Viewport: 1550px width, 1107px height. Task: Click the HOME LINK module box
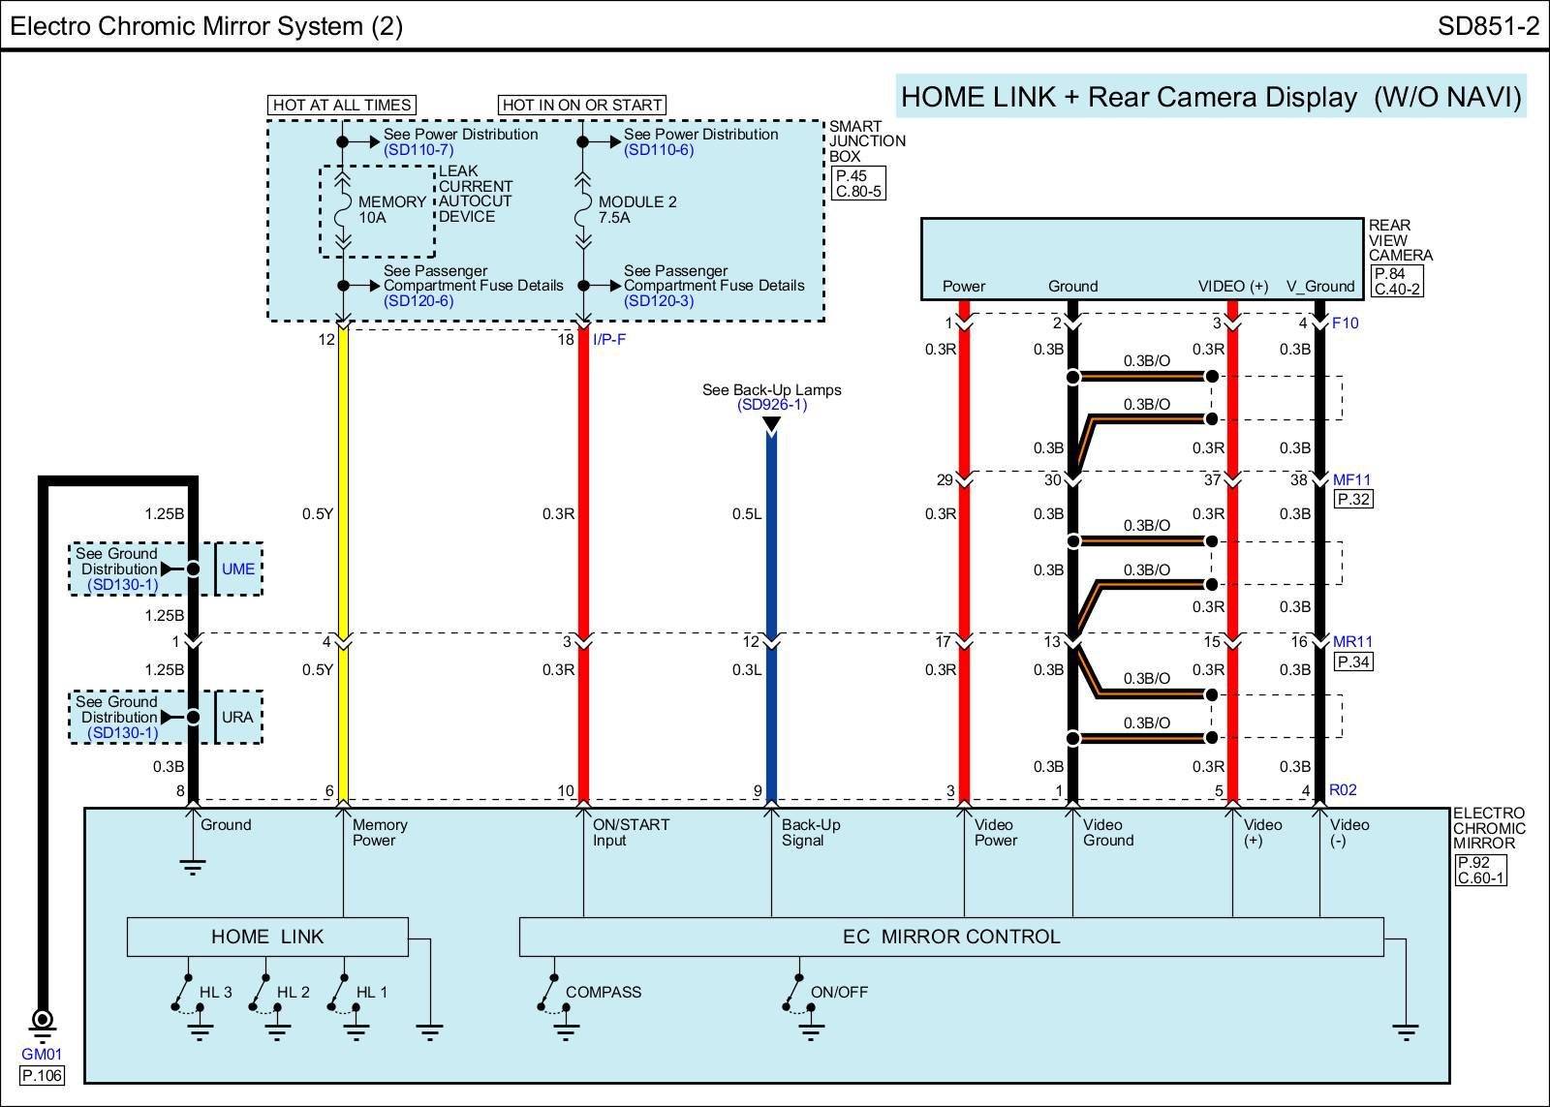pos(267,937)
